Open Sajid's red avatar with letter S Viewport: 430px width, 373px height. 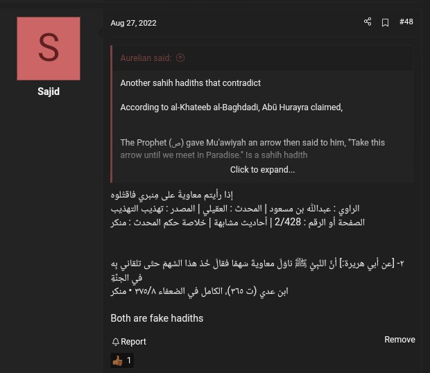click(x=49, y=49)
